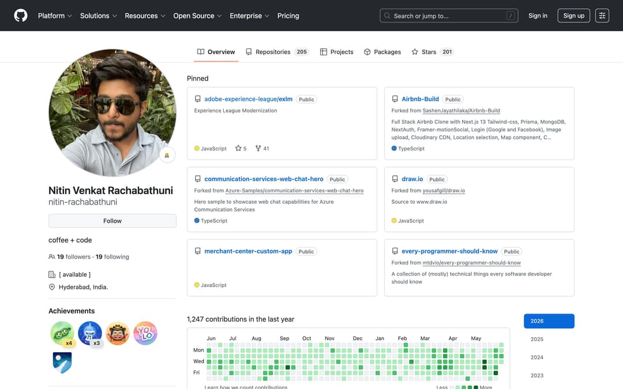
Task: Open the Pricing page
Action: [288, 16]
